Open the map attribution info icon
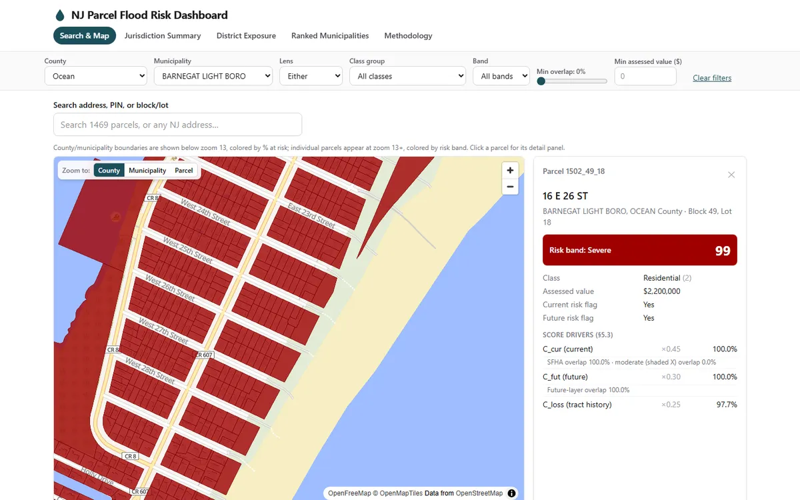This screenshot has height=500, width=800. click(512, 493)
